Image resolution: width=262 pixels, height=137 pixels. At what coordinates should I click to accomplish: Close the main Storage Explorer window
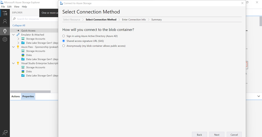tap(257, 2)
